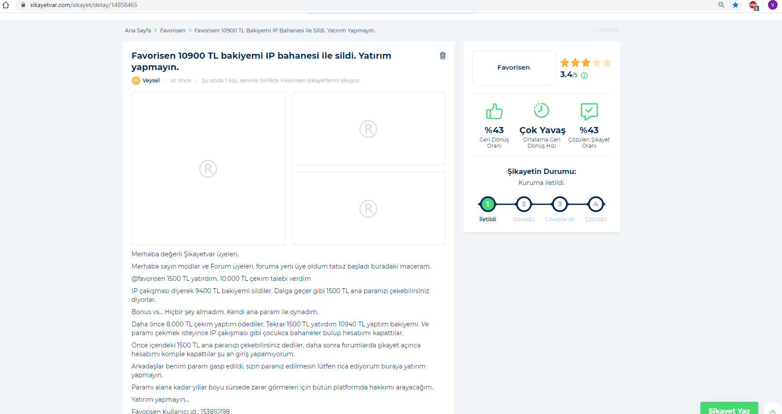Click 'Merhaba değerli Şikayetvar üyeleri,' line
This screenshot has width=782, height=414.
(x=185, y=254)
